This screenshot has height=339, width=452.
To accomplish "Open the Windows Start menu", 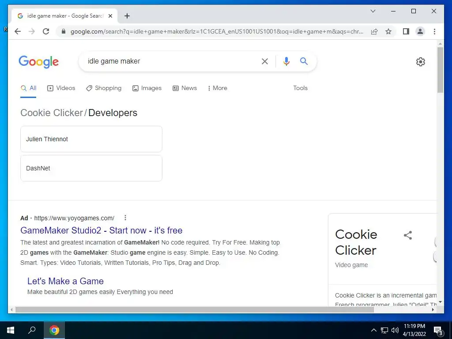I will tap(11, 330).
